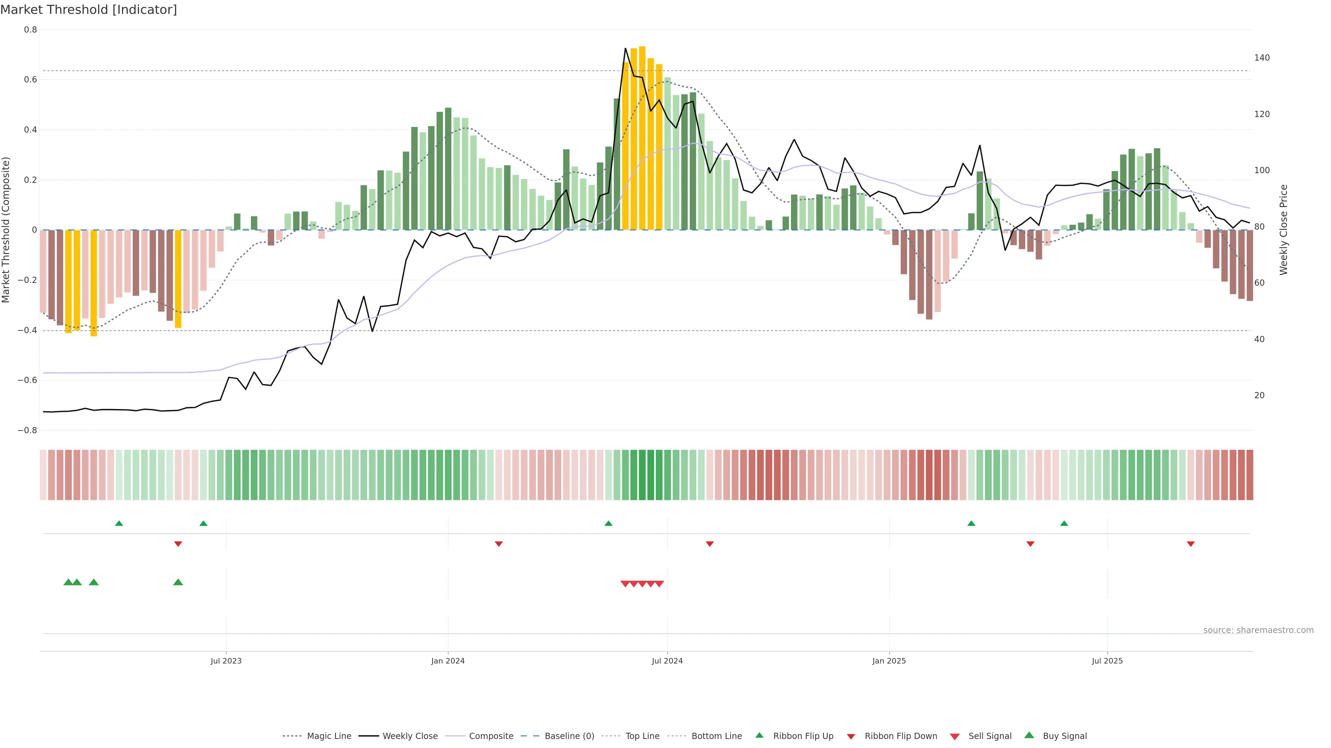Toggle the Composite legend entry
Viewport: 1331px width, 748px height.
[491, 736]
